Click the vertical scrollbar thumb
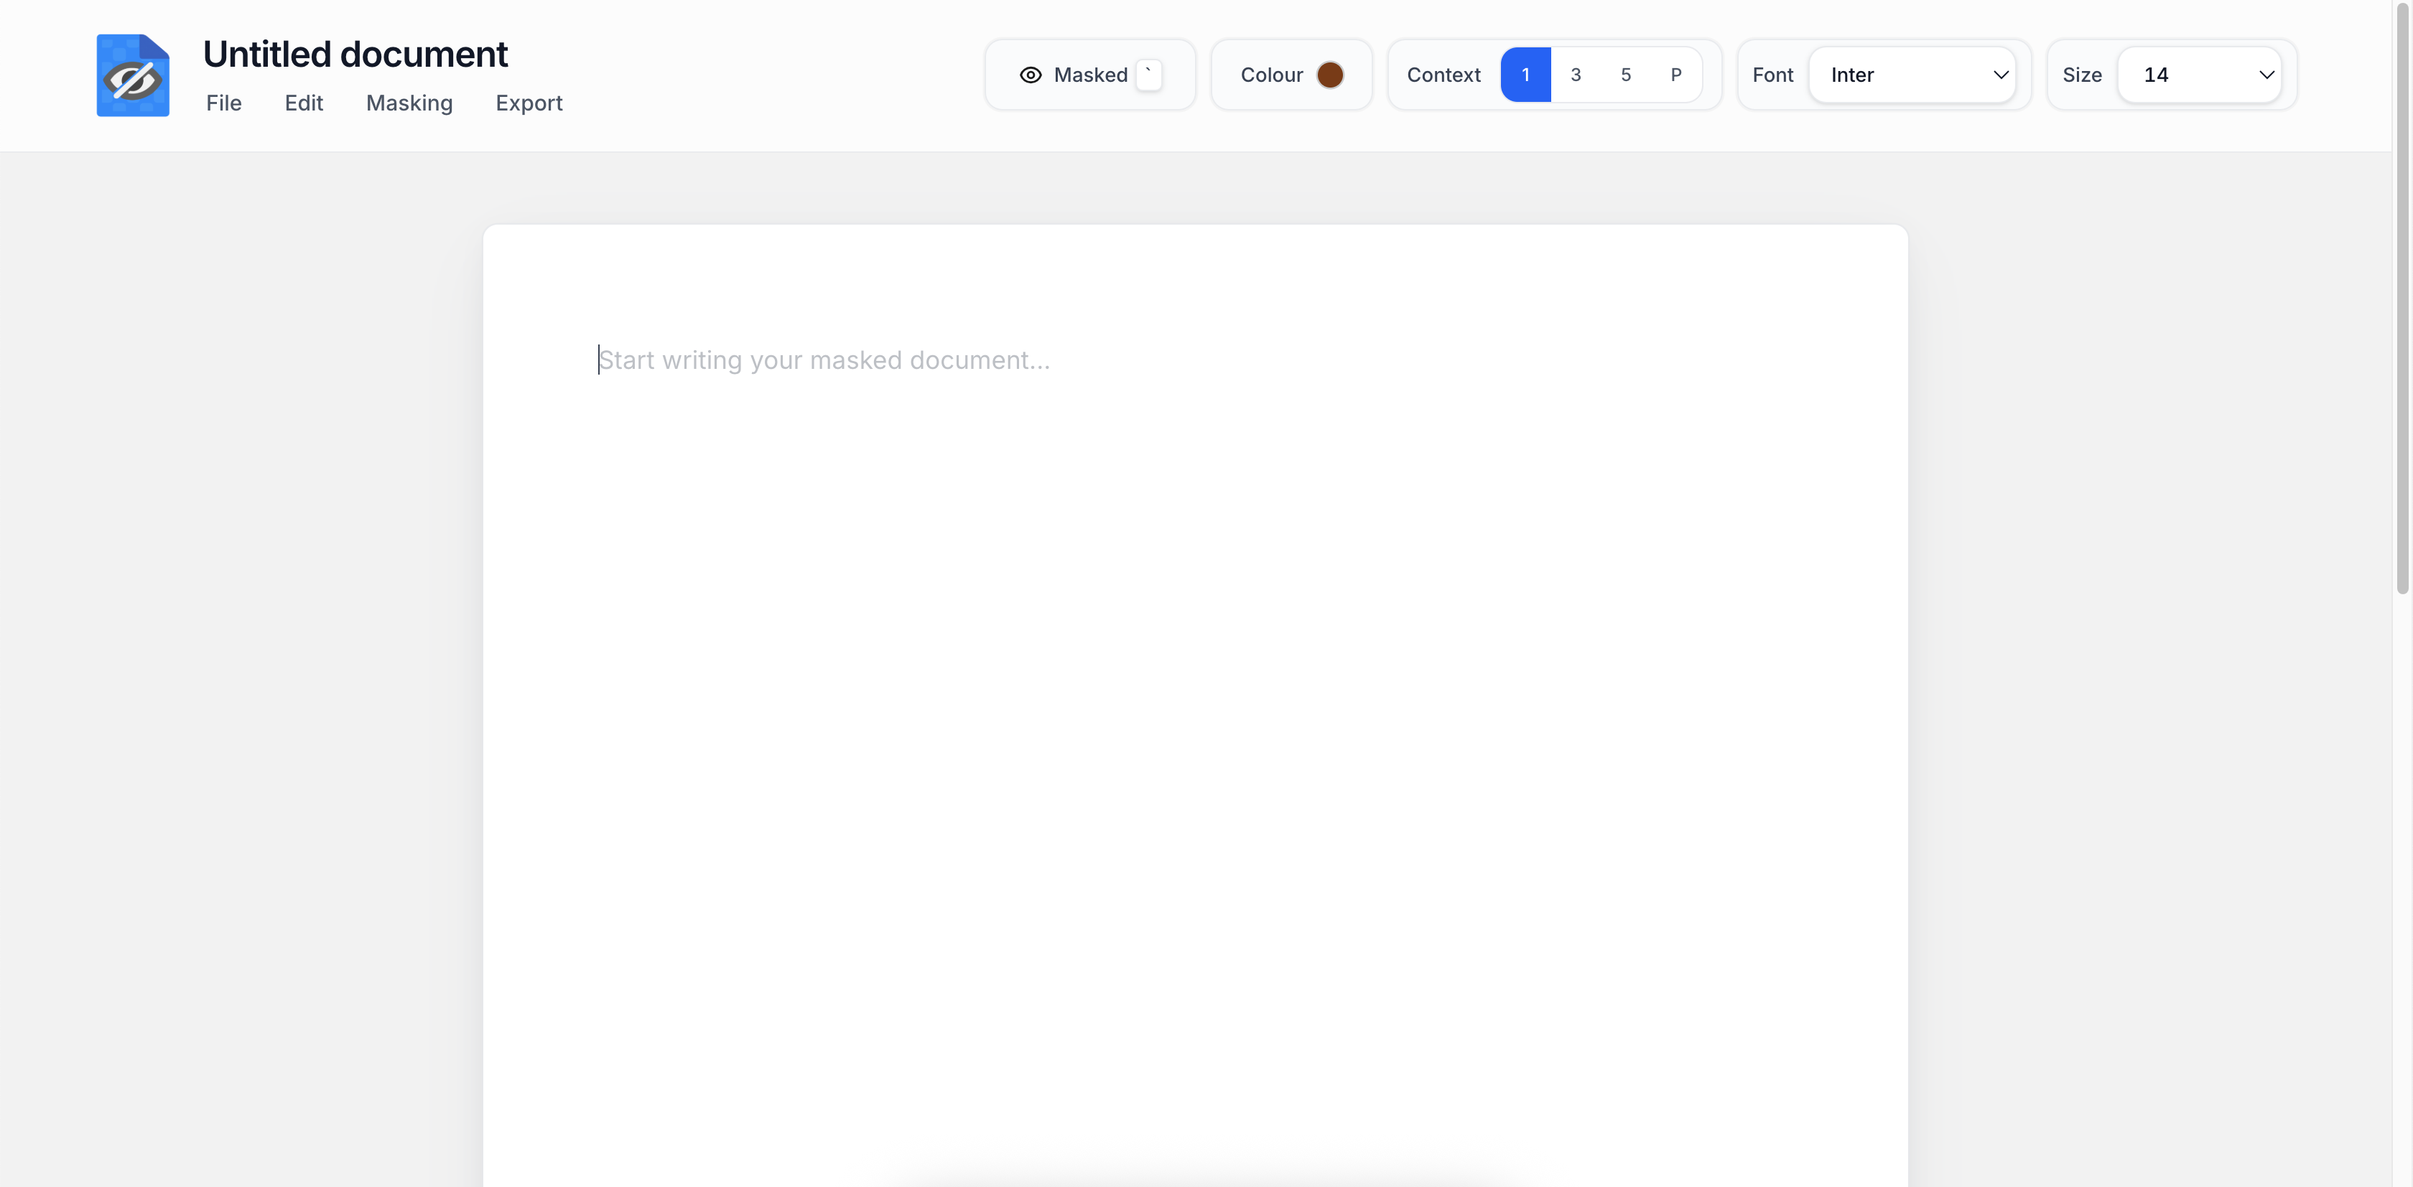This screenshot has width=2413, height=1187. tap(2402, 299)
